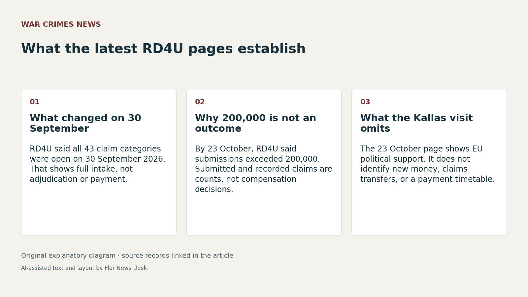Click the paragraph about submissions exceeding 200,000
528x297 pixels.
(264, 169)
